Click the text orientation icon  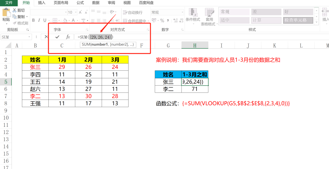[112, 12]
